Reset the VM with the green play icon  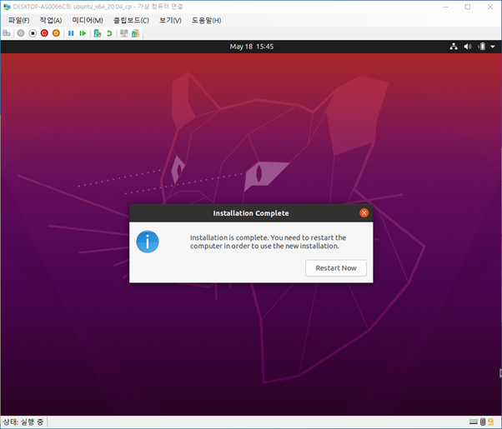(83, 33)
